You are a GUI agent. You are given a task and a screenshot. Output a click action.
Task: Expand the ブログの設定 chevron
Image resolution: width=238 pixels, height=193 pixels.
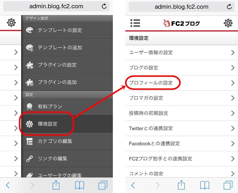232,68
